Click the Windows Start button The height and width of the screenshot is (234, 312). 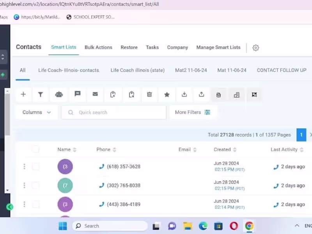[x=63, y=226]
